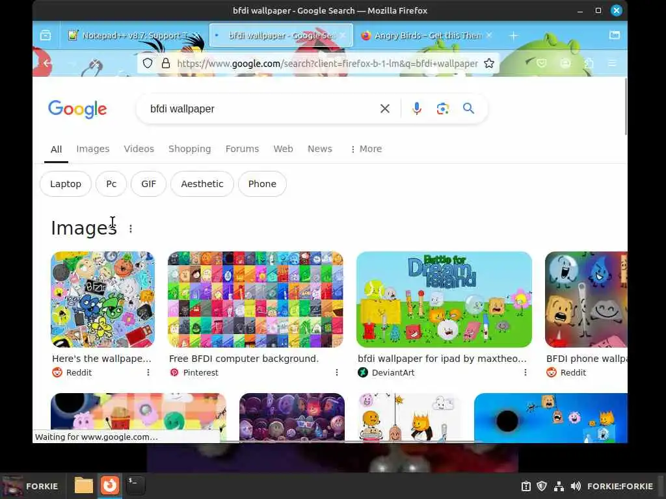View site security via the padlock icon
The image size is (666, 499).
[166, 64]
